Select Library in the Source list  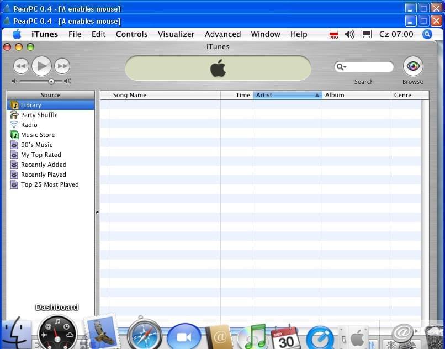click(51, 105)
